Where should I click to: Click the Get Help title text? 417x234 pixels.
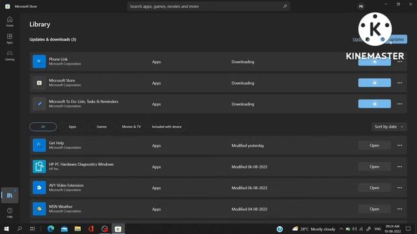click(x=57, y=143)
